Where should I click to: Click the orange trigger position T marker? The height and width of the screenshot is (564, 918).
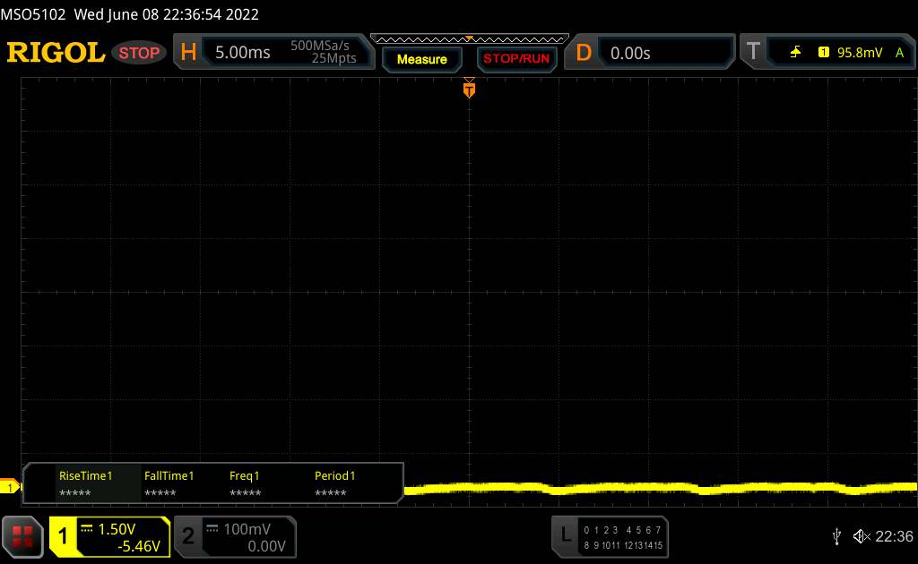coord(469,90)
